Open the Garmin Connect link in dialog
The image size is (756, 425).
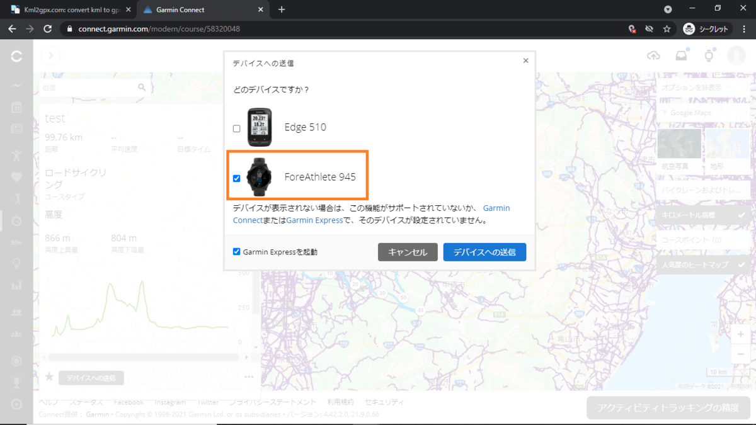point(372,214)
